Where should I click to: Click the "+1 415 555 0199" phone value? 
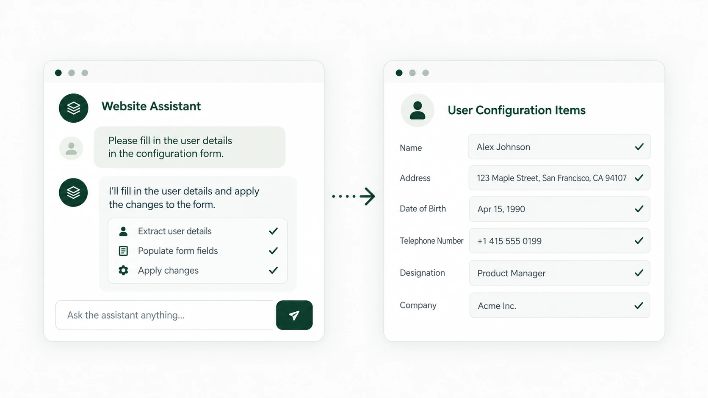coord(509,241)
